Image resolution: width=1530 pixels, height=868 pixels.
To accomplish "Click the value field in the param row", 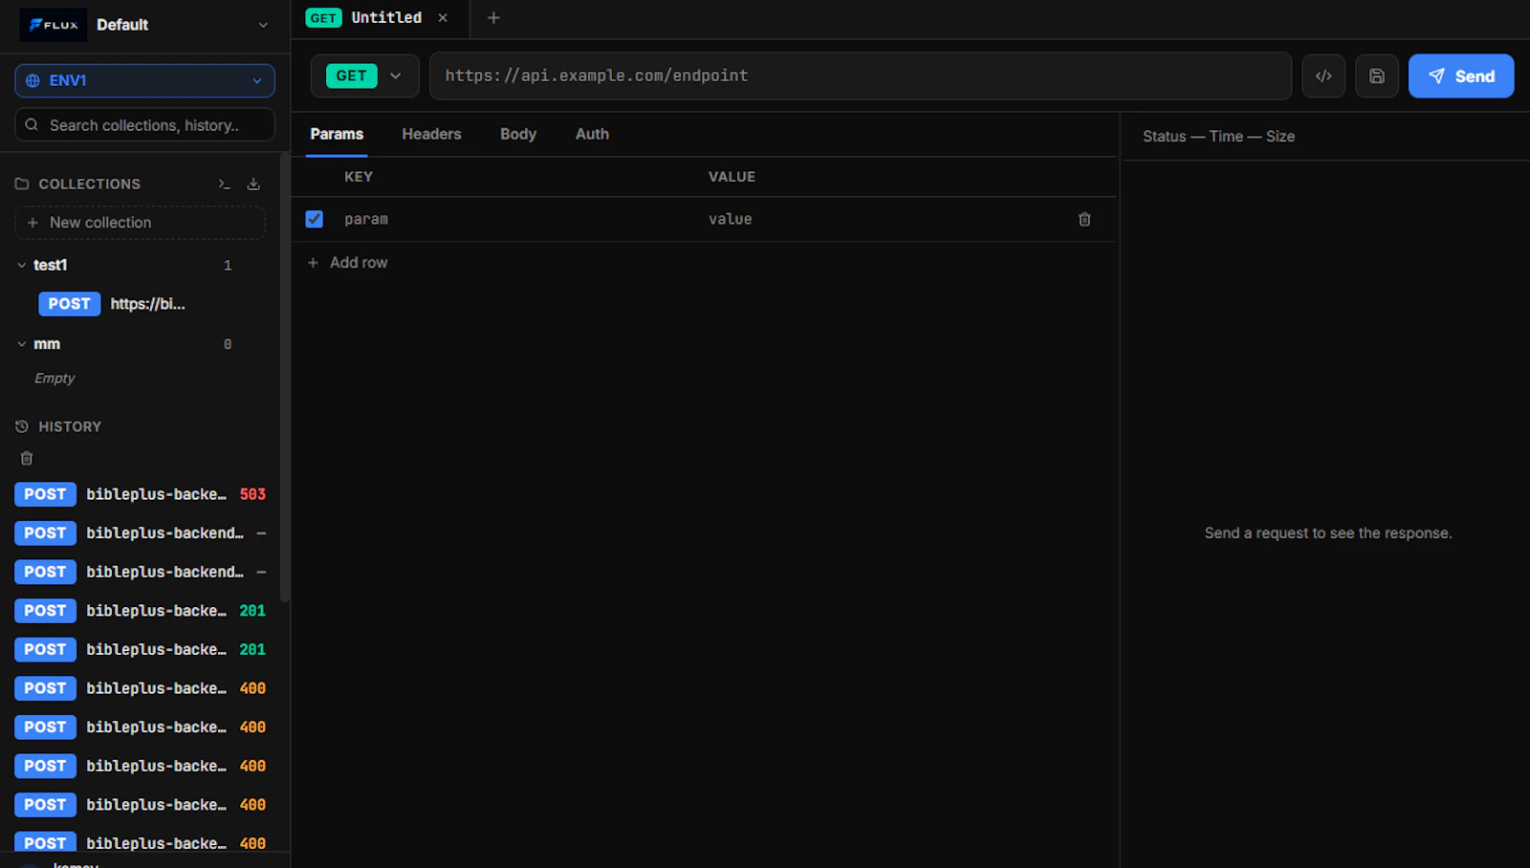I will click(x=880, y=219).
